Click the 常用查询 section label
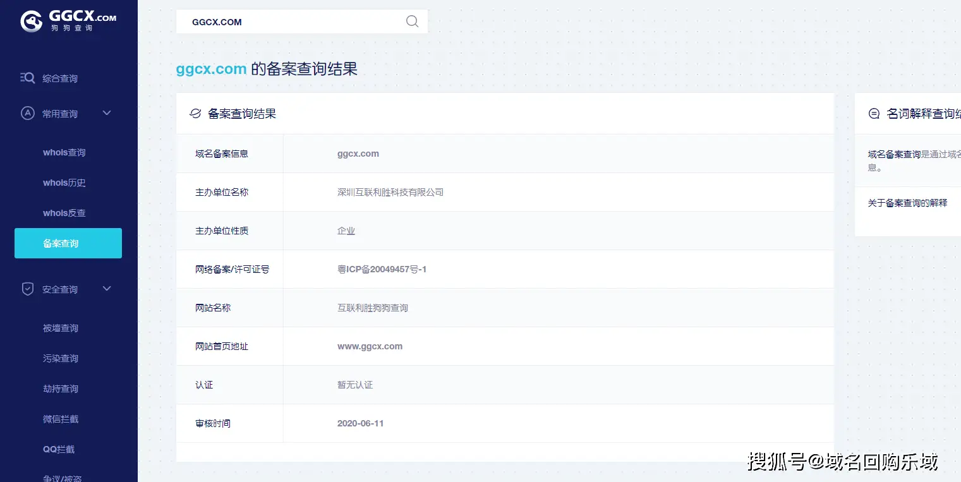This screenshot has height=482, width=961. pyautogui.click(x=60, y=114)
